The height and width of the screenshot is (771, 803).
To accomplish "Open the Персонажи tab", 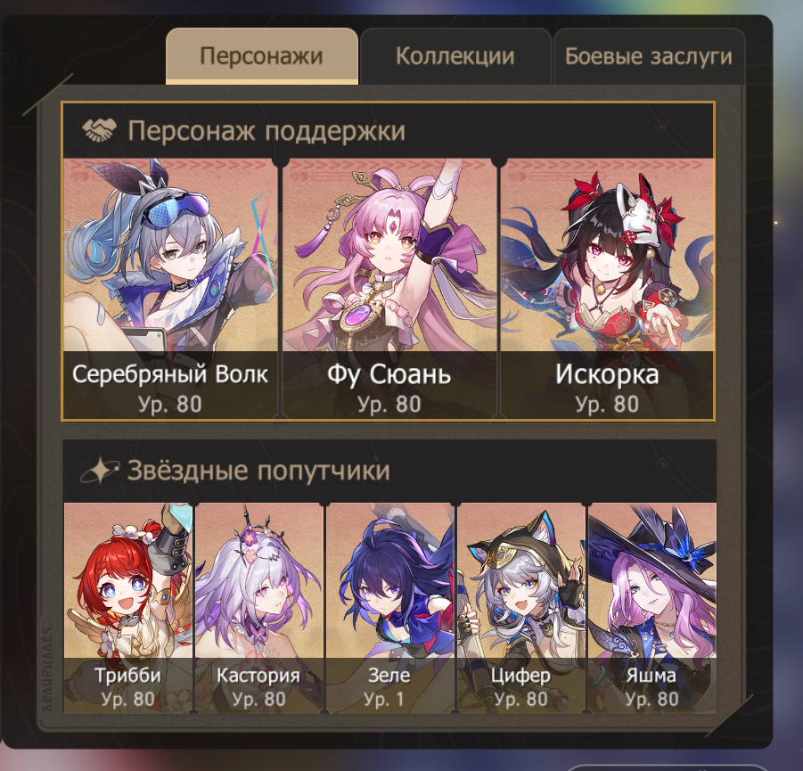I will tap(262, 56).
